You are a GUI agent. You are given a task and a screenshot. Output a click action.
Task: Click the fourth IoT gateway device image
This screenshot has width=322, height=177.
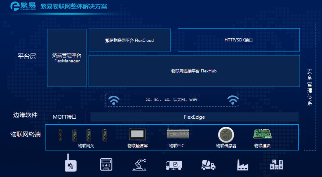(x=105, y=135)
